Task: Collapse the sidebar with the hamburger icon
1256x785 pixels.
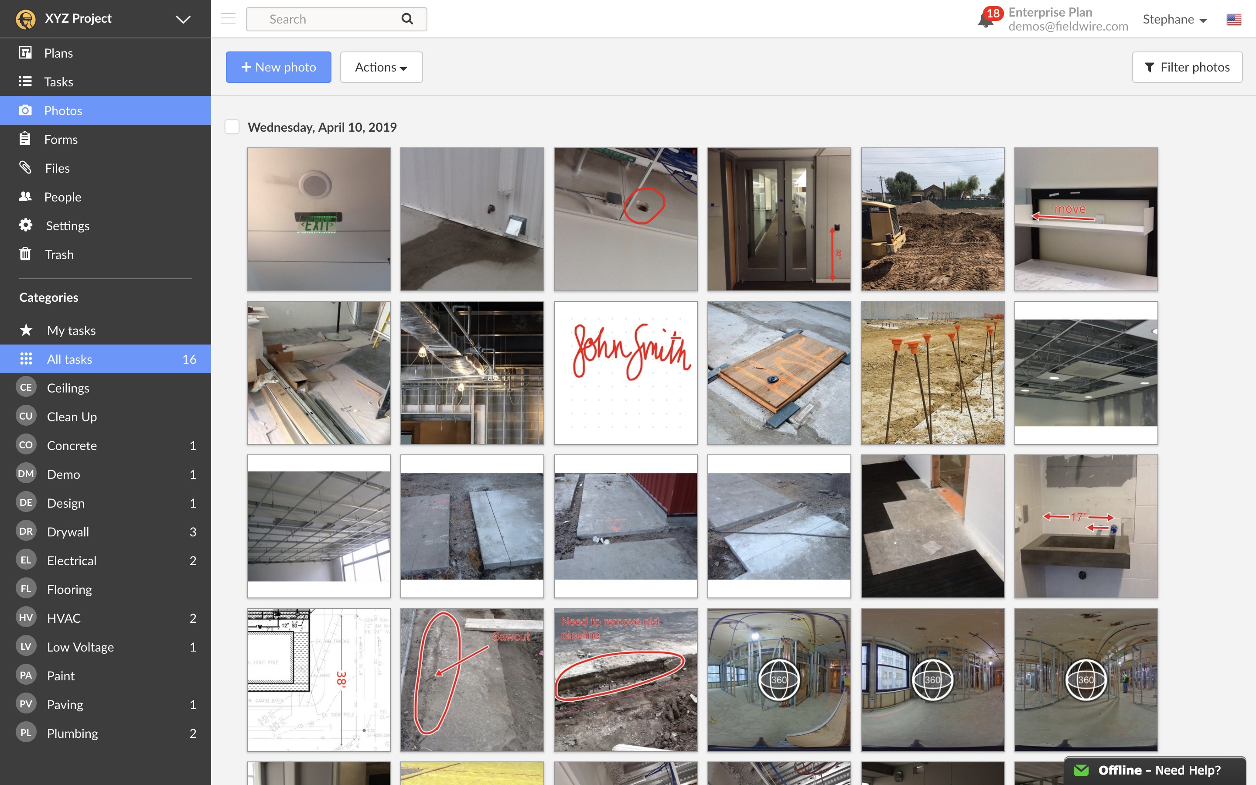Action: click(x=228, y=18)
